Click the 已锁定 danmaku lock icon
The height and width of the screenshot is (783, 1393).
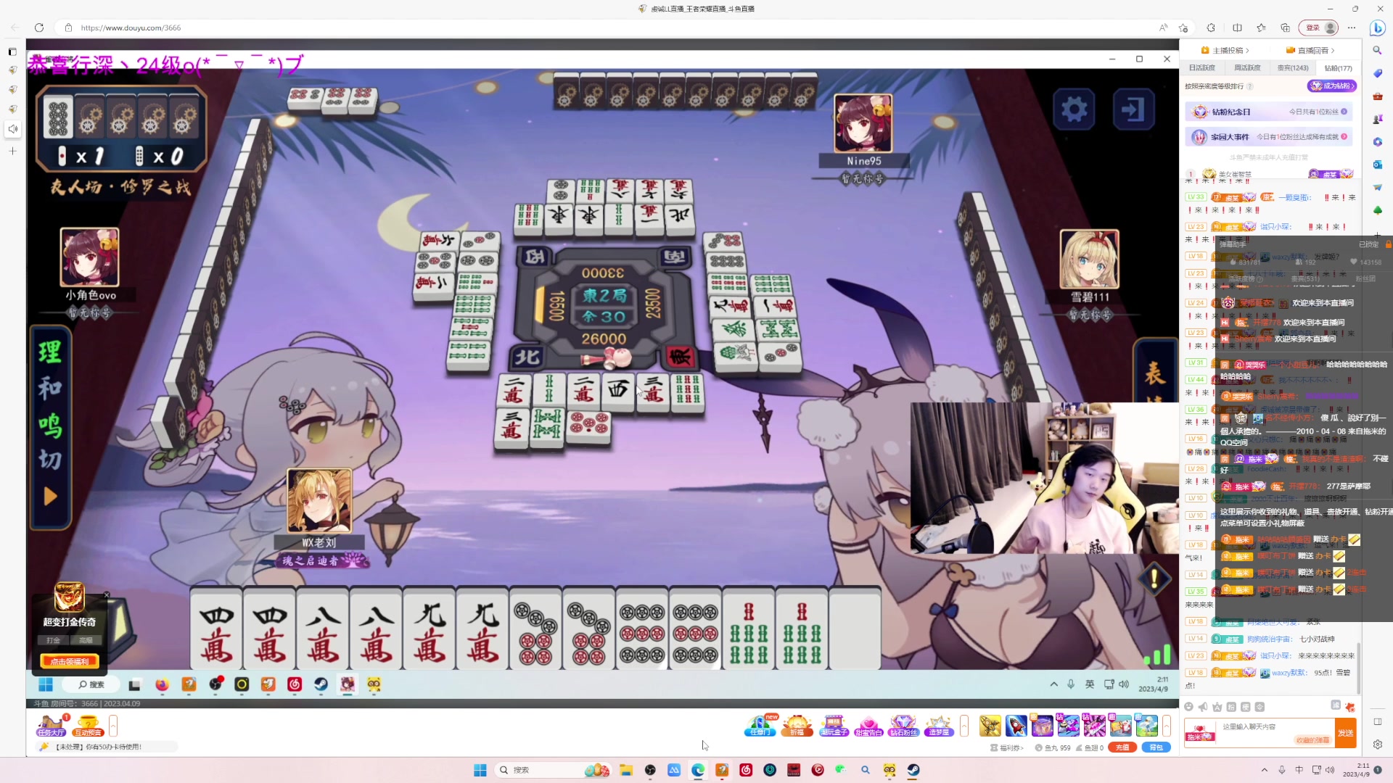[x=1388, y=244]
